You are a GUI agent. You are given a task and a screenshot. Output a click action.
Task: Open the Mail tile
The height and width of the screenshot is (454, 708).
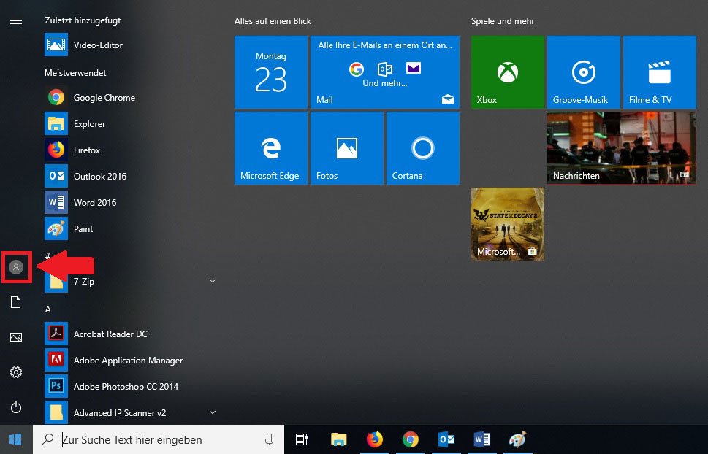point(385,72)
